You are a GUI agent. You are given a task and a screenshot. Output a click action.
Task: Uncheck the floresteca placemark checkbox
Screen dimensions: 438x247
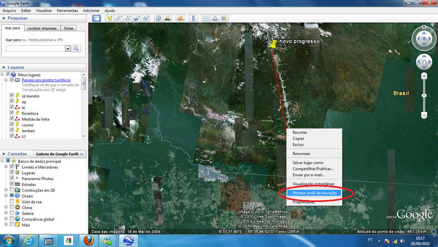[11, 113]
